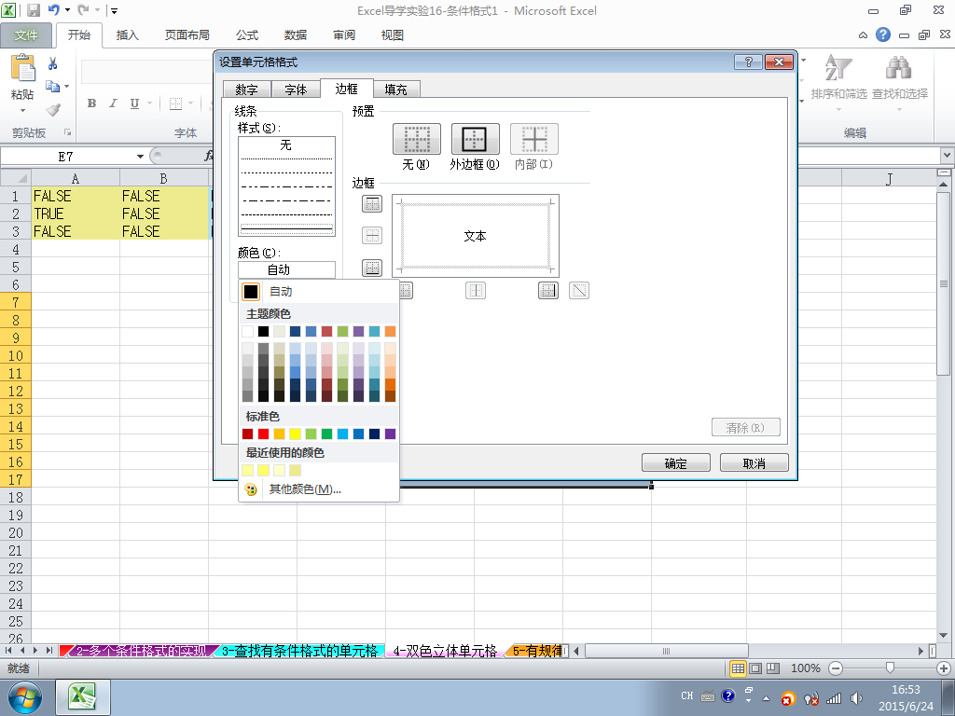Click the Paste clipboard icon
The width and height of the screenshot is (955, 716).
(x=22, y=67)
